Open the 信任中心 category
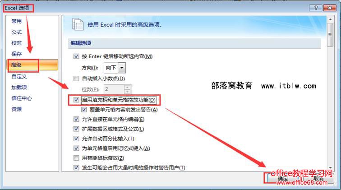 [x=22, y=98]
